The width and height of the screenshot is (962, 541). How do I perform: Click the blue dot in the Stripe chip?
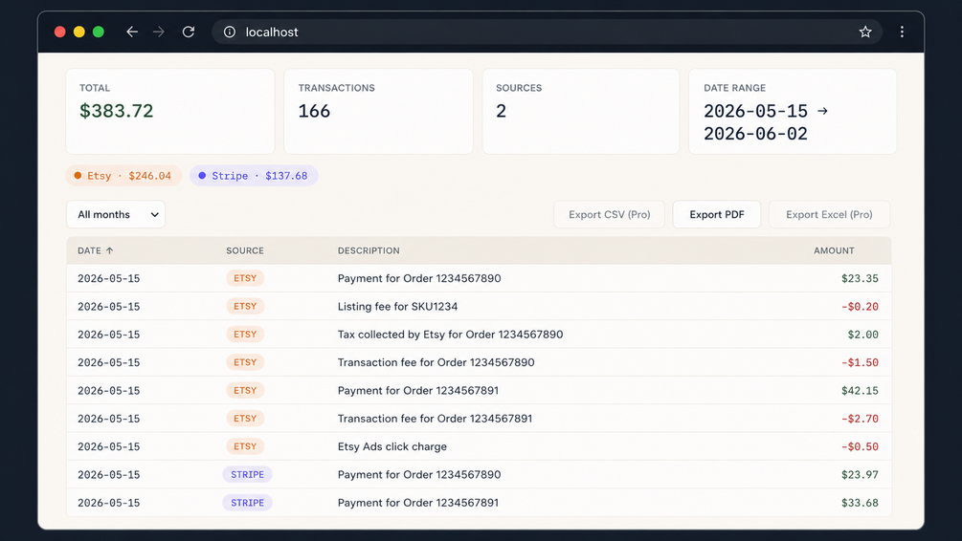(202, 176)
